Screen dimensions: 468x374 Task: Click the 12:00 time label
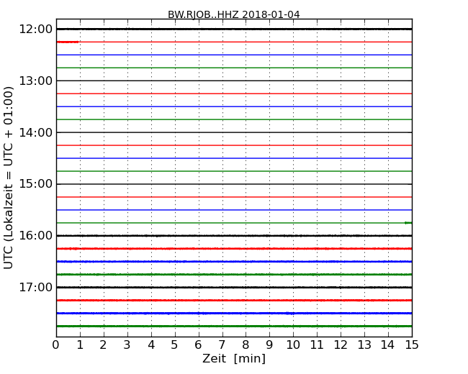click(35, 29)
